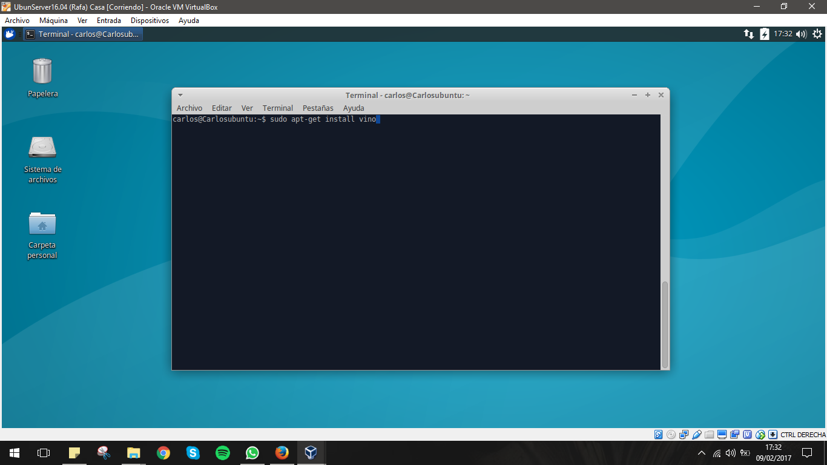Click the Firefox icon on the Windows taskbar

[x=281, y=453]
